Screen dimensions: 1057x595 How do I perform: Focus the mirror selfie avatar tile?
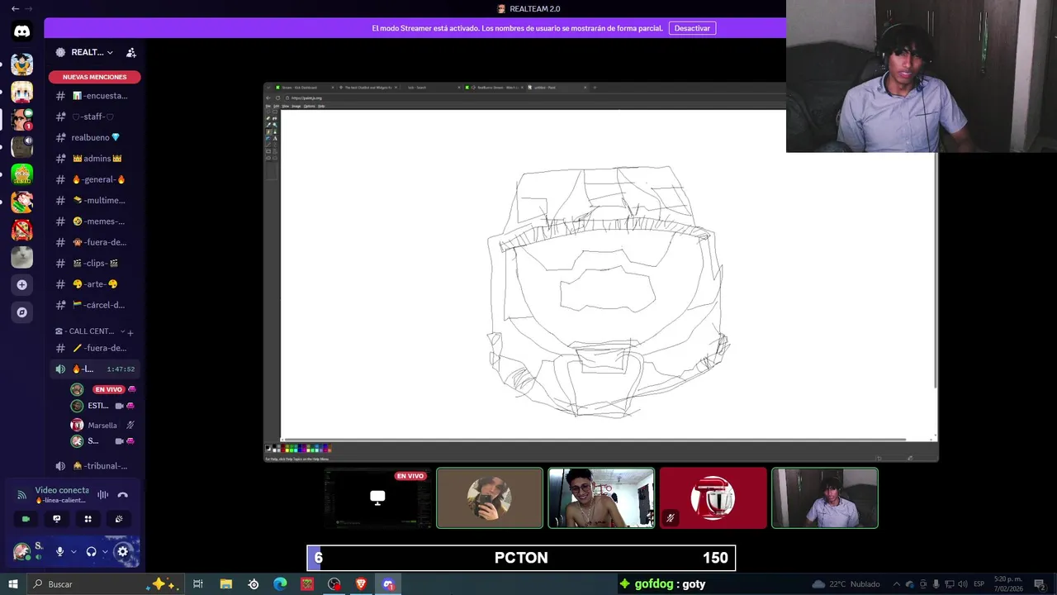490,497
